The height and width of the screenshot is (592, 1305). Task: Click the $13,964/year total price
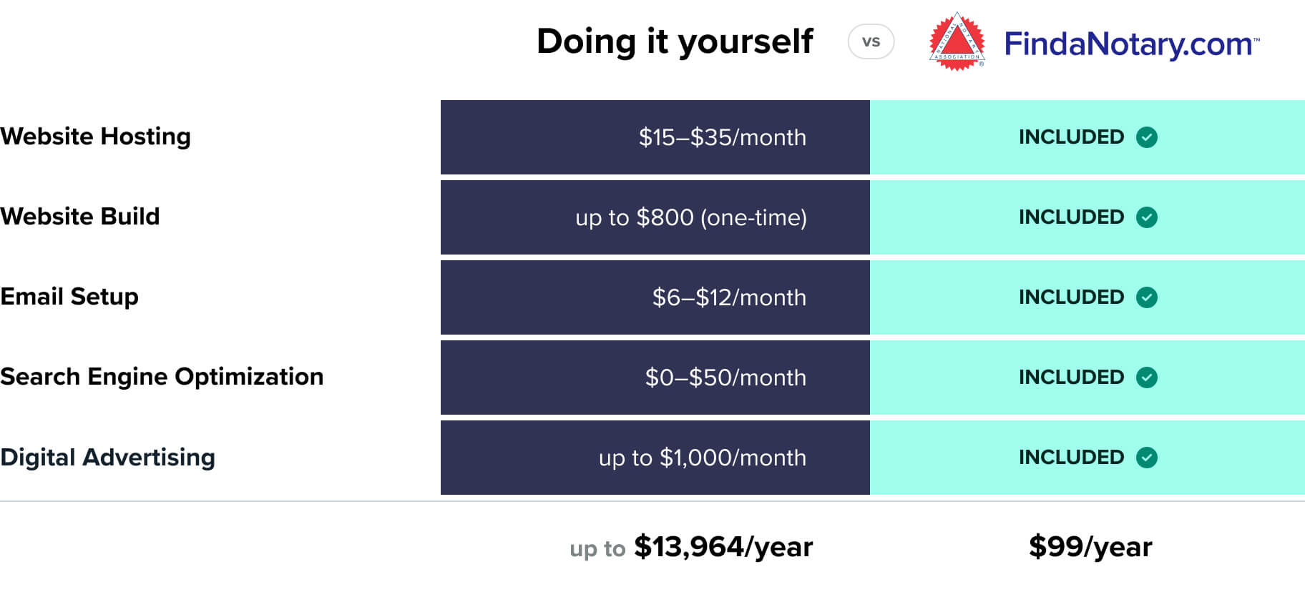tap(723, 547)
